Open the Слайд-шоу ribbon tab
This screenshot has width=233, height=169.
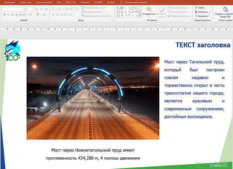25,2
